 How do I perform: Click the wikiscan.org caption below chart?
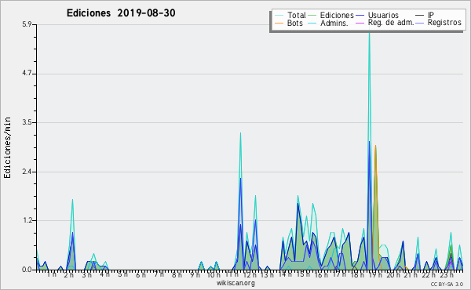235,283
